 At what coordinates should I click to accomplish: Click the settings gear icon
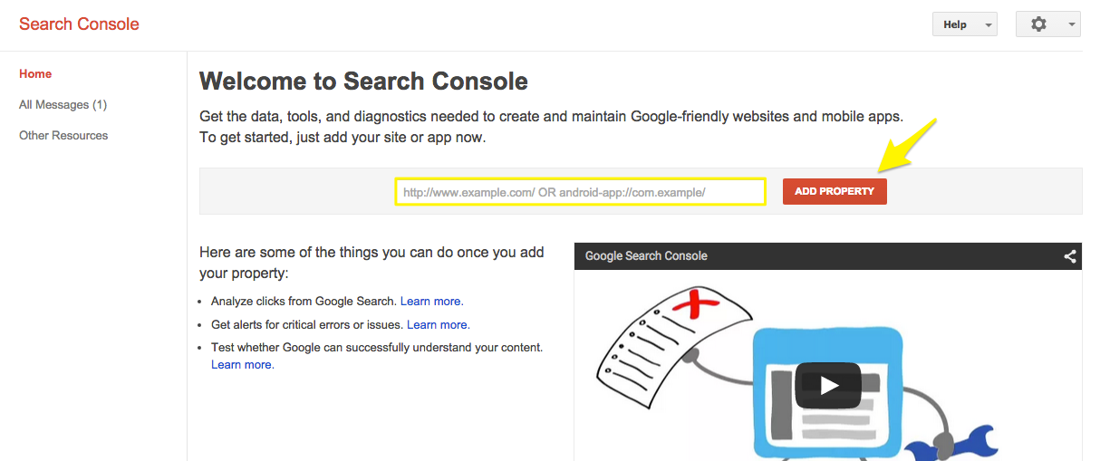tap(1038, 24)
